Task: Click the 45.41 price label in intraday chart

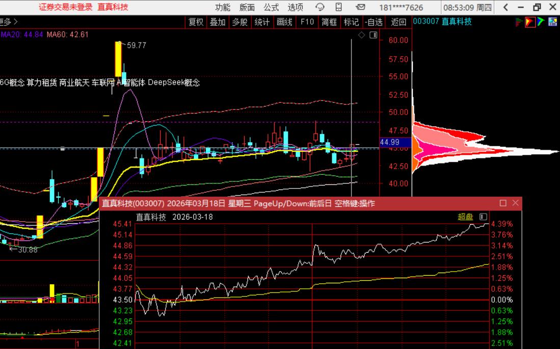Action: point(122,224)
